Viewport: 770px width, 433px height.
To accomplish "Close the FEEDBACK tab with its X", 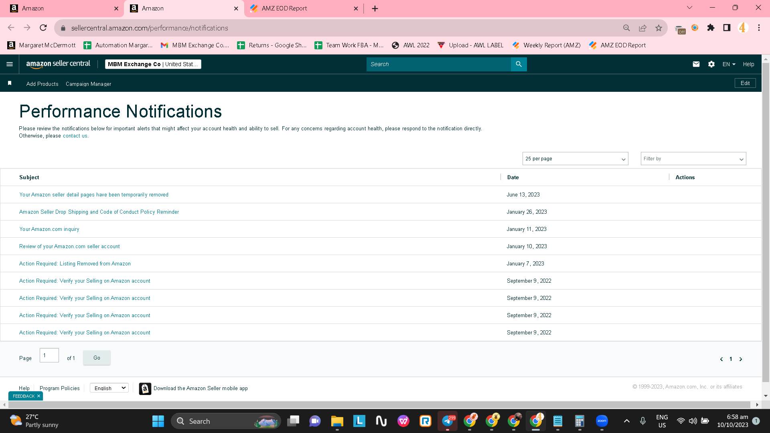I will coord(38,396).
